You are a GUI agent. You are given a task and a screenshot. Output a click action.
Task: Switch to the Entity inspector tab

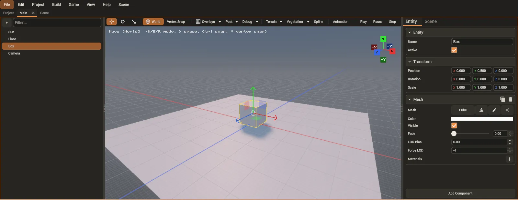click(411, 21)
